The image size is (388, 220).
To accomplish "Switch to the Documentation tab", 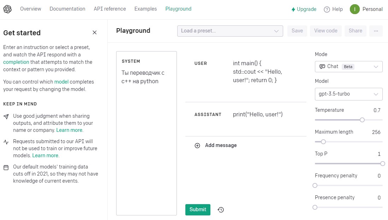I will tap(67, 9).
